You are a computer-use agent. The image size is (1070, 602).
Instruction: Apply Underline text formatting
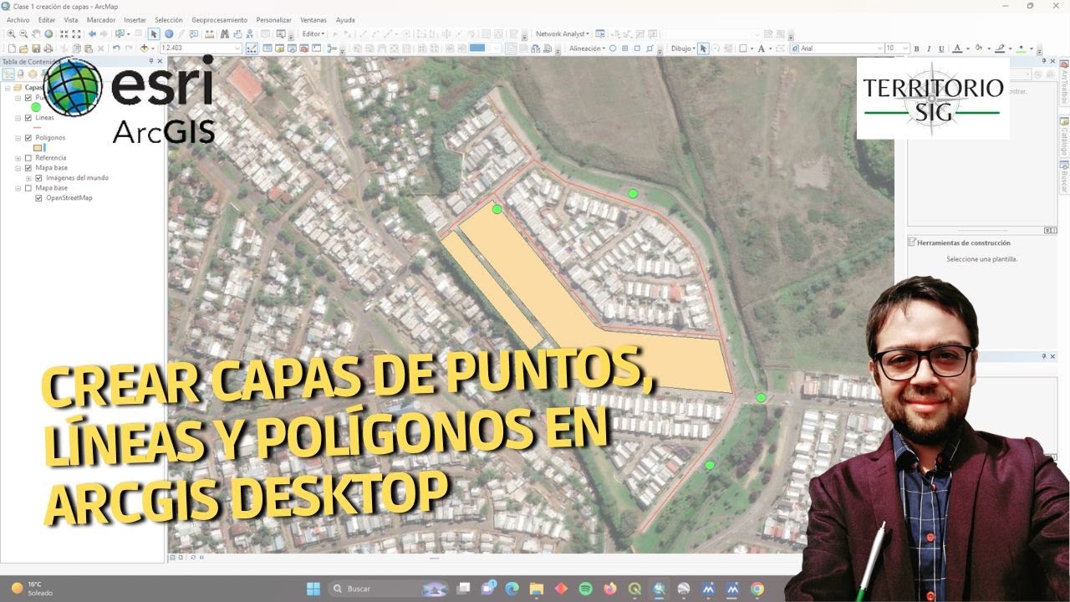[x=941, y=48]
